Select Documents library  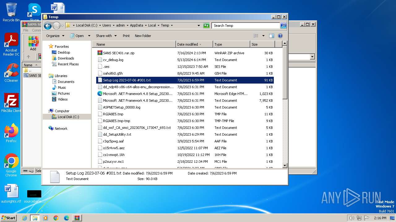[x=66, y=82]
